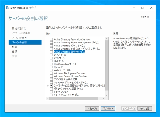Check Active Directory 証明書サービス checkbox
Screen dimensions: 160x117
pos(51,52)
